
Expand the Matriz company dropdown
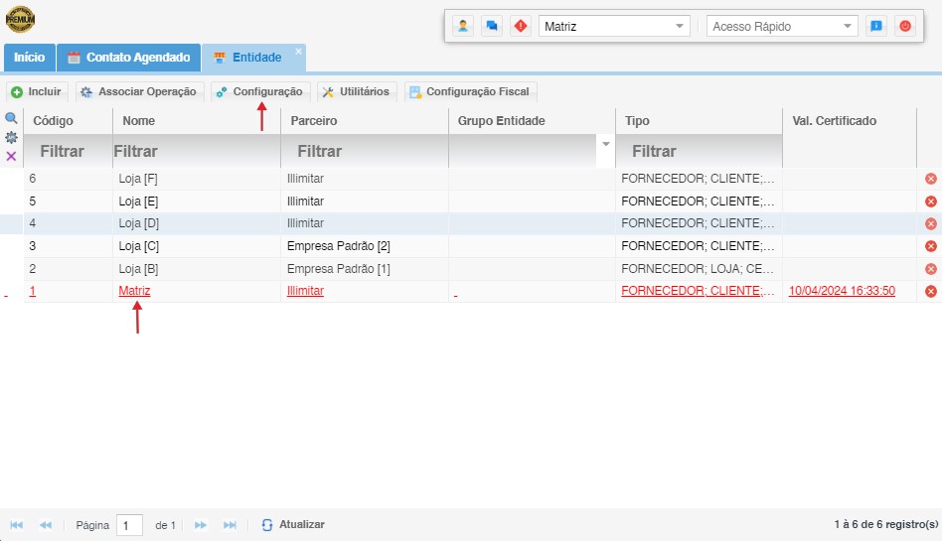tap(680, 27)
